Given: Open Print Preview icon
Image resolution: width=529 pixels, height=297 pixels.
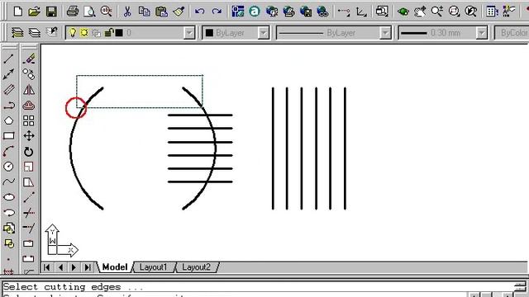Looking at the screenshot, I should click(89, 12).
